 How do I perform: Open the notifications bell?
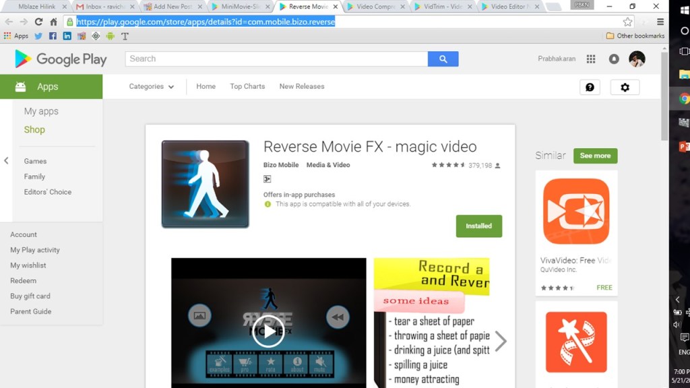614,59
